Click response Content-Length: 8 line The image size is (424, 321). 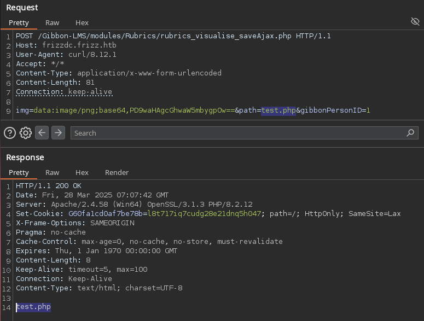pyautogui.click(x=53, y=260)
